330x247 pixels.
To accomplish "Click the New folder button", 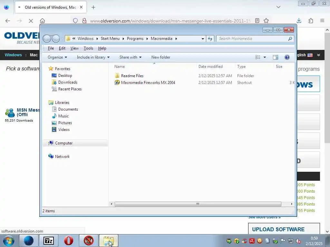I will (161, 57).
